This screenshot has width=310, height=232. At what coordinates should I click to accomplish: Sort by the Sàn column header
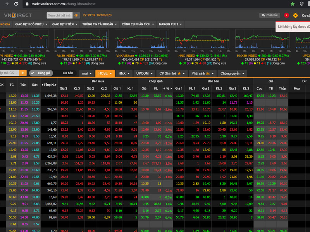pos(35,85)
